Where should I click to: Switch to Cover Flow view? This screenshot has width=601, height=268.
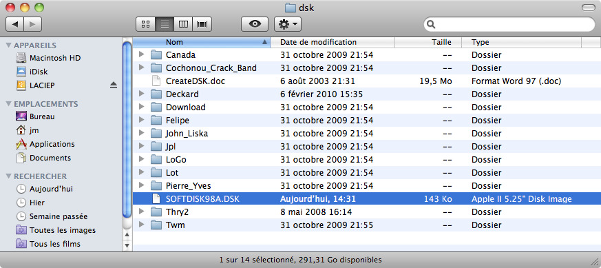(202, 24)
